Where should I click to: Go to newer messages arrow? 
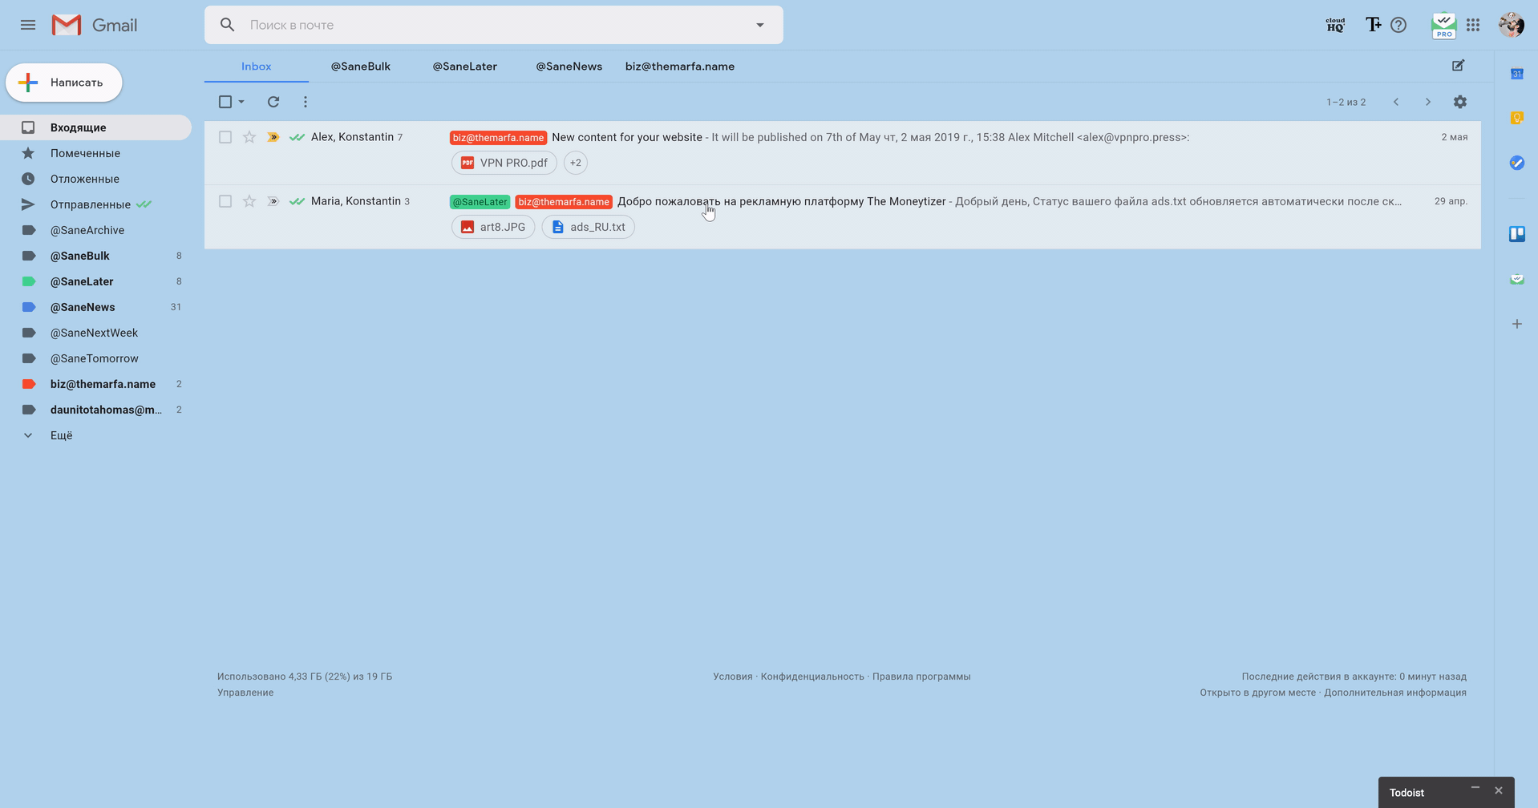(1396, 102)
